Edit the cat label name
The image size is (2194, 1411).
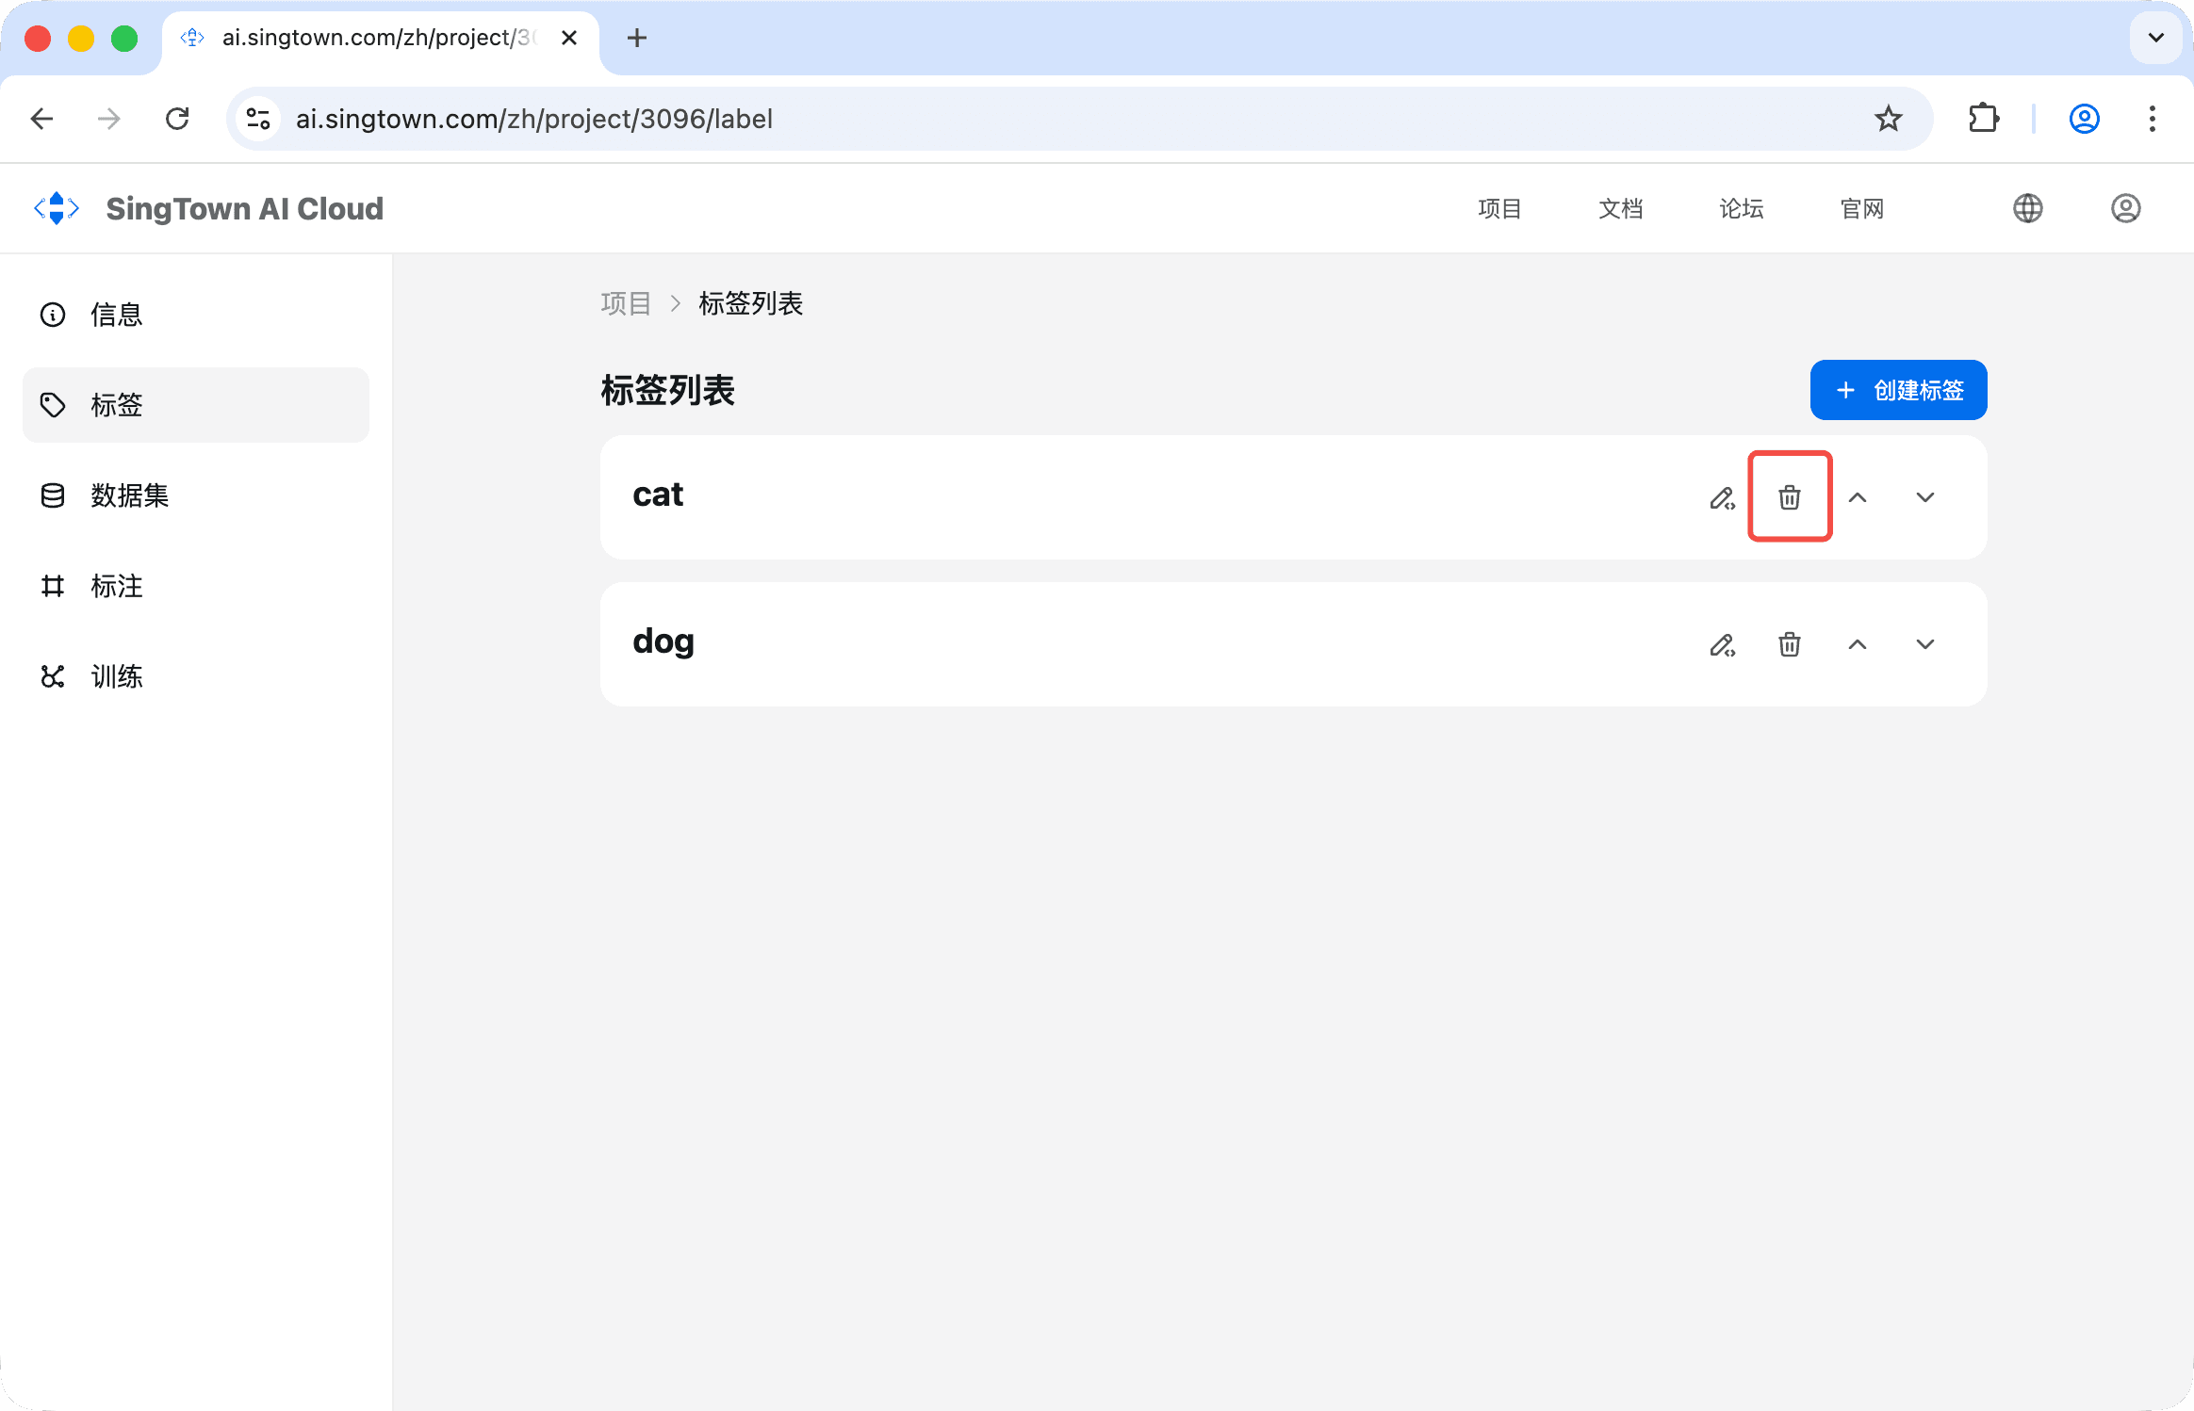tap(1722, 497)
